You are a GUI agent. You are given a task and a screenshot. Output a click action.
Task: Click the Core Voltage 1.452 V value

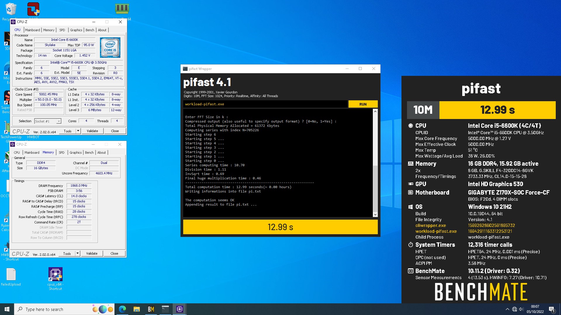click(85, 55)
